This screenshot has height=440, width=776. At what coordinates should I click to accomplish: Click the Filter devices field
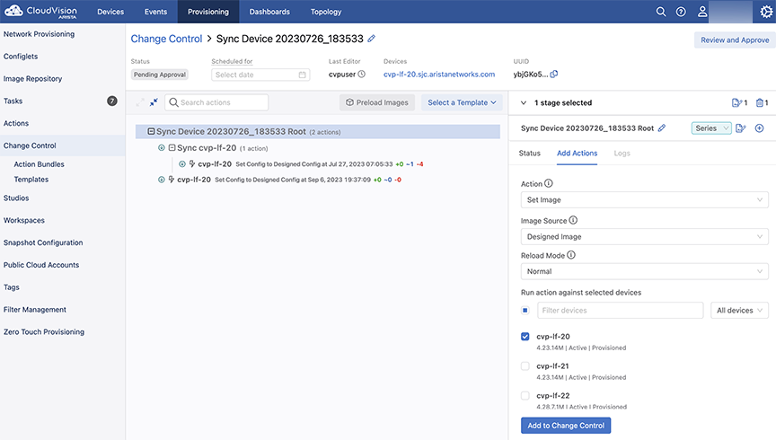click(620, 311)
